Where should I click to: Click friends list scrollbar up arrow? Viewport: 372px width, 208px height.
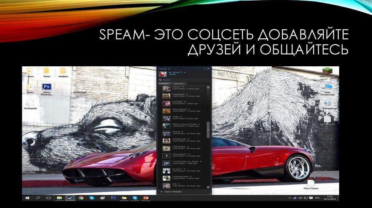click(x=208, y=87)
